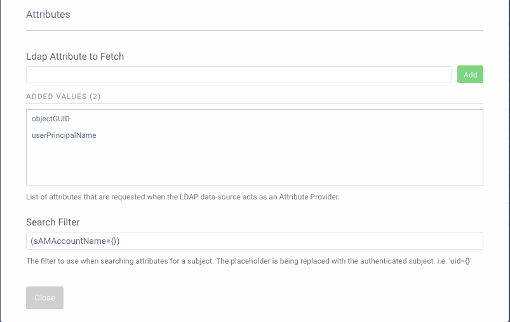Click the (sAMAccountName={}) filter value
Screen dimensions: 510x322
coord(75,241)
